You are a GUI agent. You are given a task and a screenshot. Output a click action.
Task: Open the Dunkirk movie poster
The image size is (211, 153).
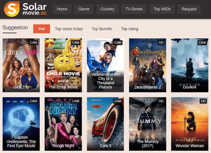190,65
